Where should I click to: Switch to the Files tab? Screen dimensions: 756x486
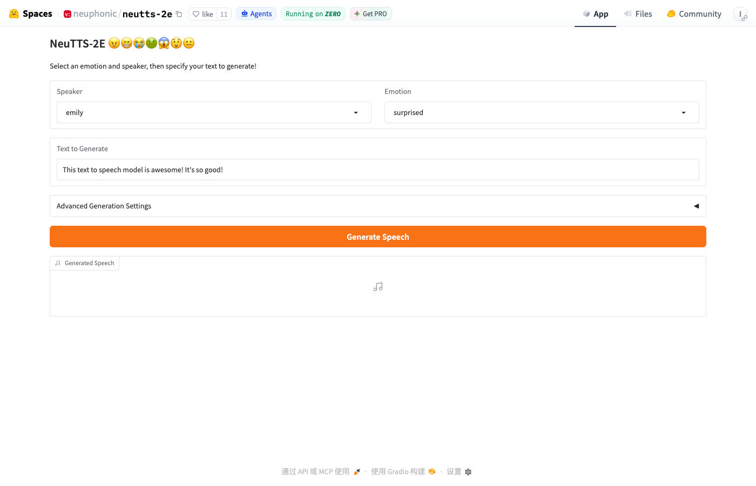tap(638, 14)
